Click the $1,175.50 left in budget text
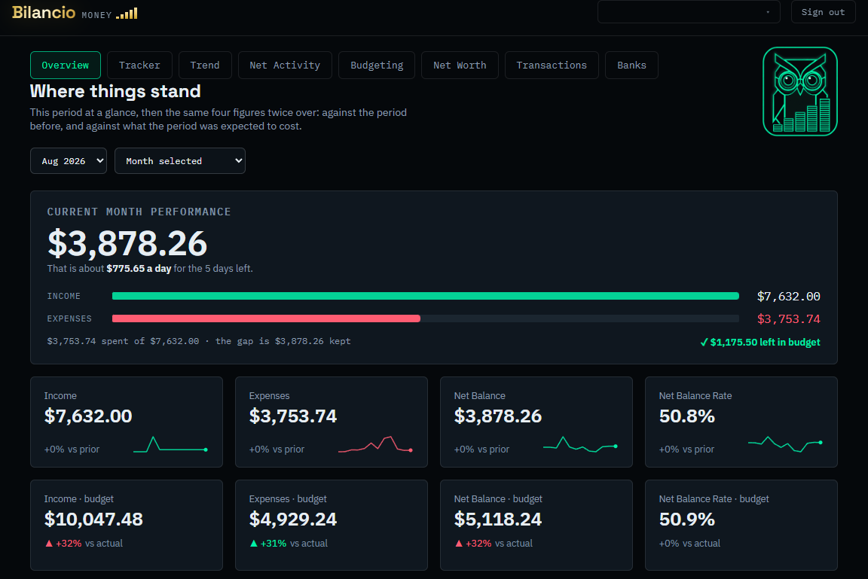 [x=765, y=343]
